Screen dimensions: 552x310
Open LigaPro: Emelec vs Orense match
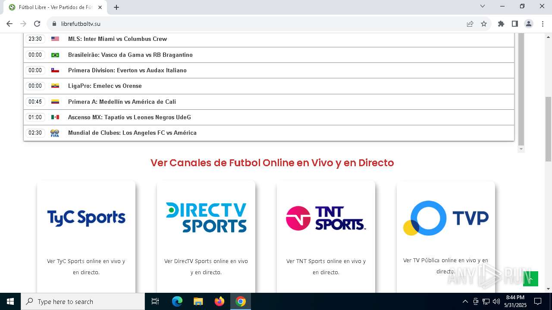click(105, 86)
